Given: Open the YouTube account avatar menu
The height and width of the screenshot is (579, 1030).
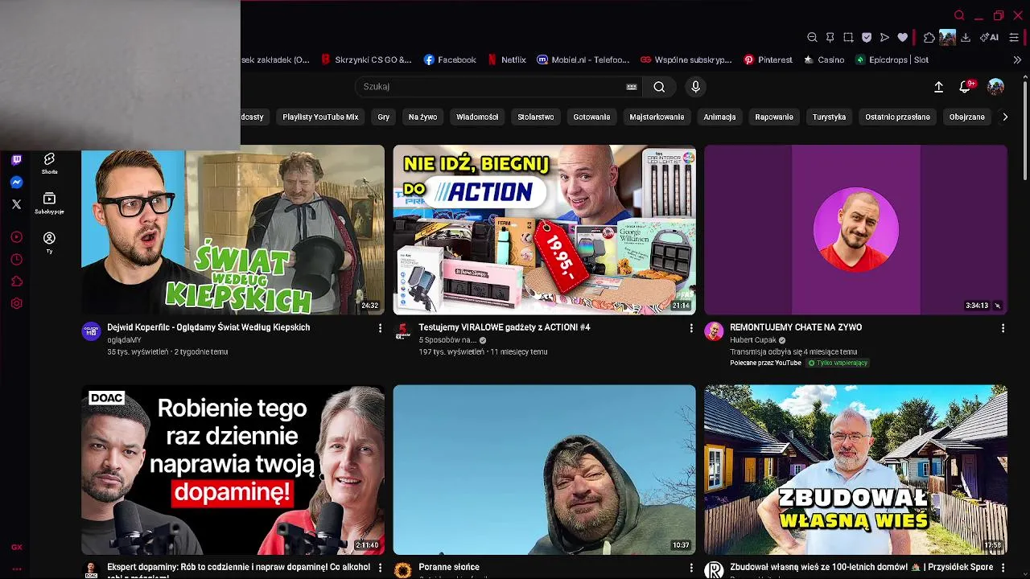Looking at the screenshot, I should 996,87.
